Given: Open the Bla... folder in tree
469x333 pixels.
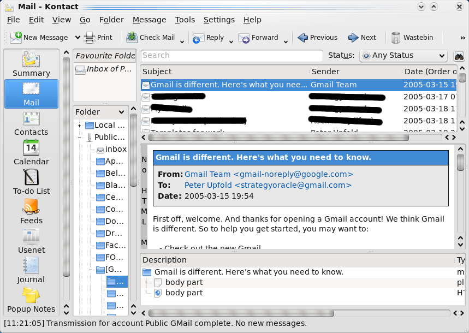Looking at the screenshot, I should [x=111, y=186].
